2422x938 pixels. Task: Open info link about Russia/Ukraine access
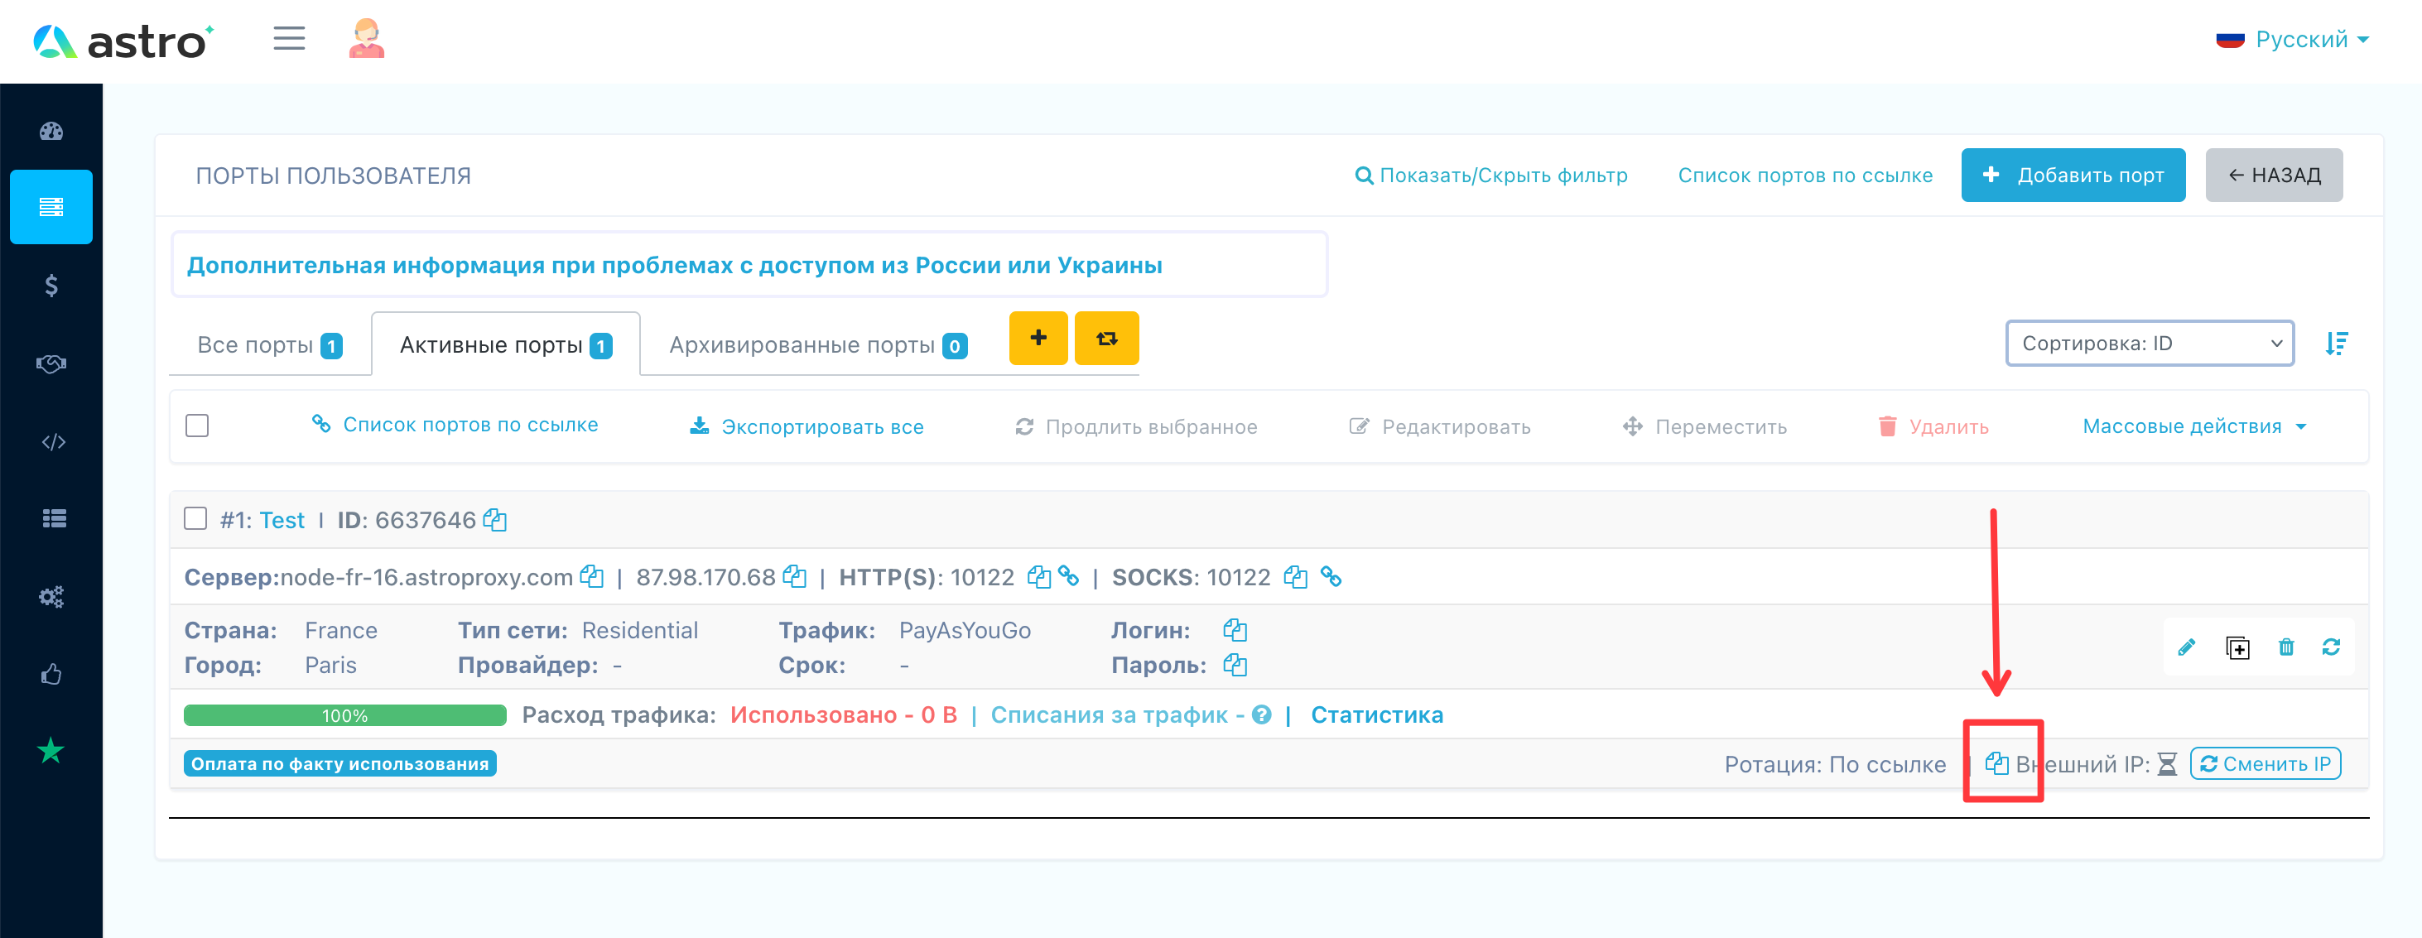[x=674, y=265]
